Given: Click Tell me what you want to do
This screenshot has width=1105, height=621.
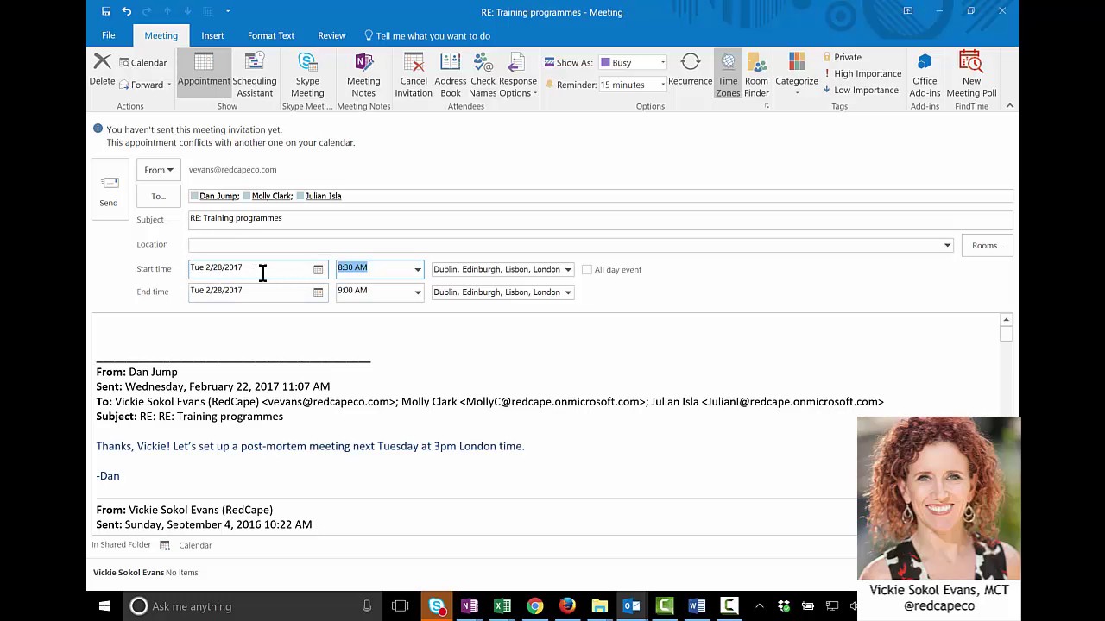Looking at the screenshot, I should tap(427, 35).
